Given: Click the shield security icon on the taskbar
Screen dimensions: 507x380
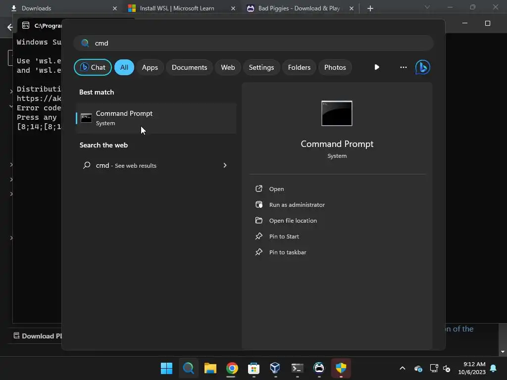Looking at the screenshot, I should tap(341, 368).
